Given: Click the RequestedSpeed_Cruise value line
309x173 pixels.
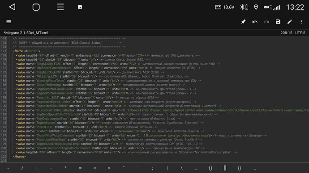Looking at the screenshot, I should tap(106, 102).
